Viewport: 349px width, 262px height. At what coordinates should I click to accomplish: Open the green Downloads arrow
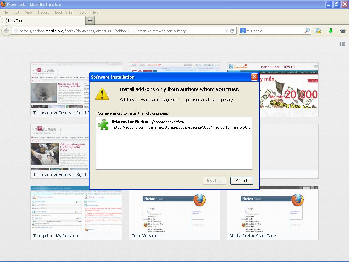click(331, 31)
